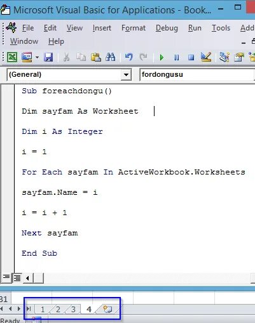The height and width of the screenshot is (323, 255).
Task: Click the VBA title bar application icon
Action: click(x=5, y=10)
